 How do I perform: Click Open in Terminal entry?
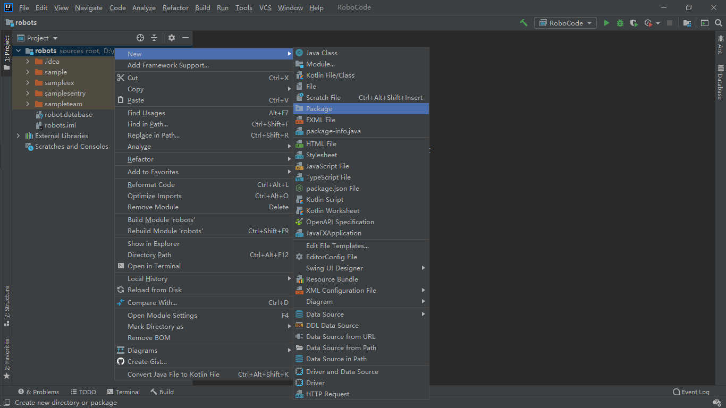coord(204,266)
